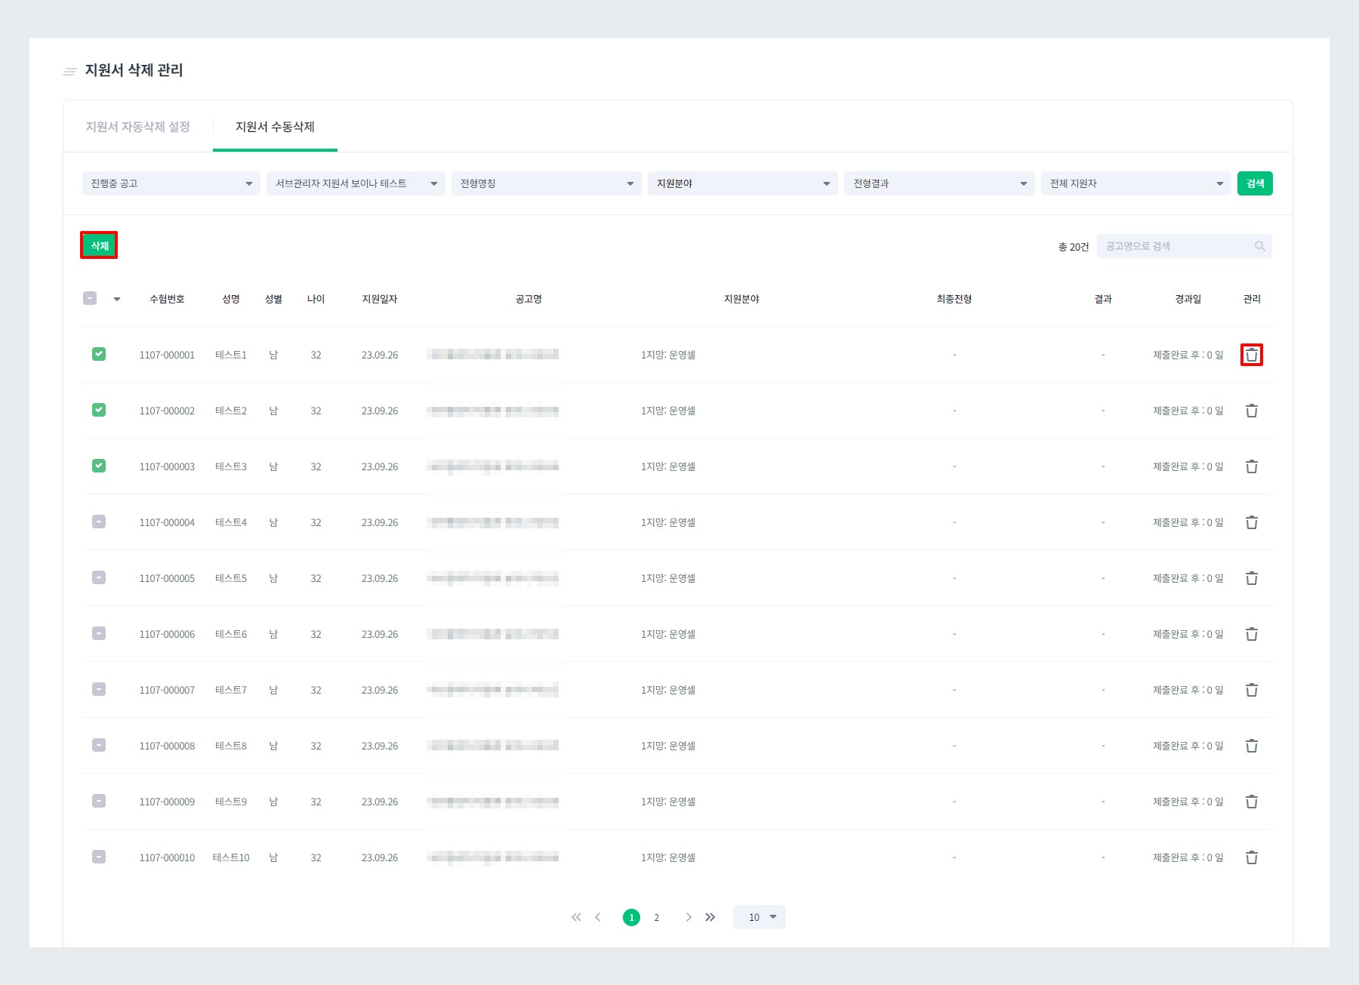Uncheck the checkbox for 1107-000002
This screenshot has height=985, width=1359.
[x=99, y=410]
